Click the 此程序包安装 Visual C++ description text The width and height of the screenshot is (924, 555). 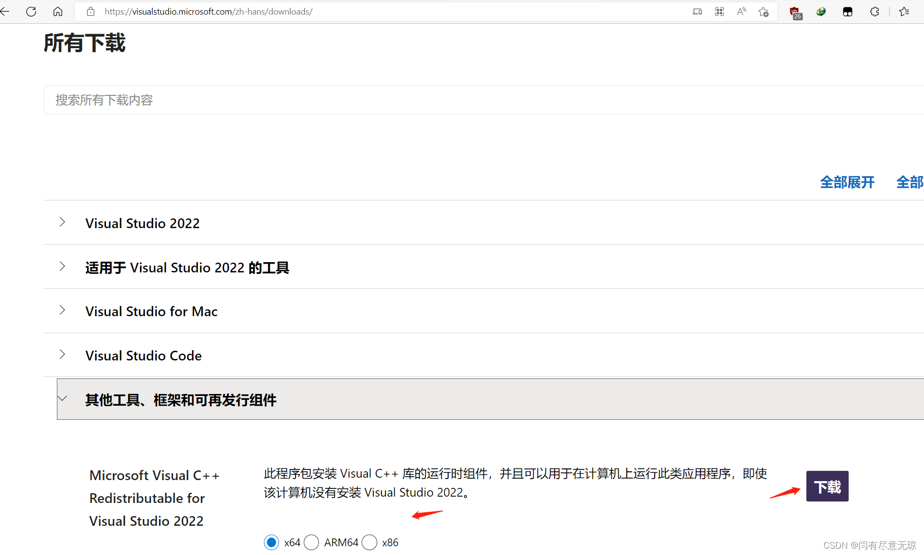(x=516, y=483)
